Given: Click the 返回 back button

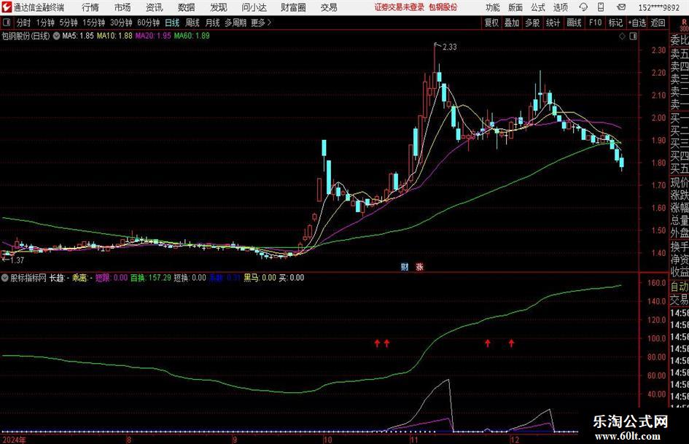Looking at the screenshot, I should tap(658, 23).
